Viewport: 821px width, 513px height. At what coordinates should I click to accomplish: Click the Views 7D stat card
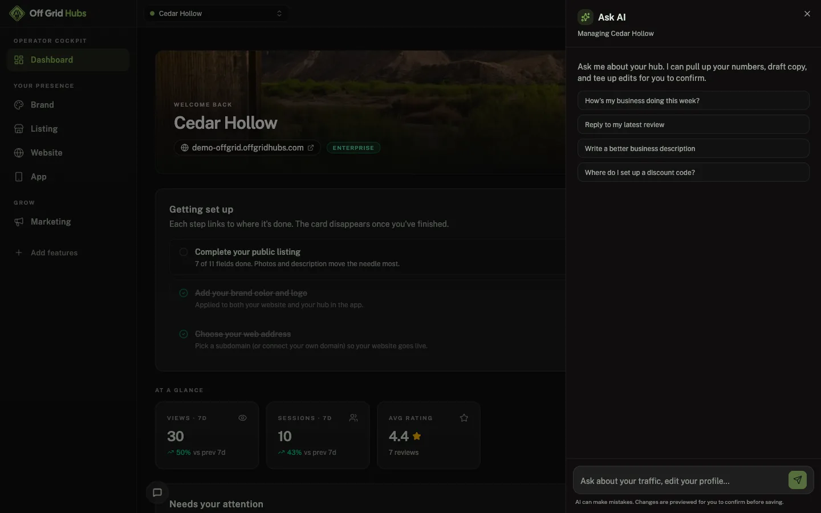[207, 435]
